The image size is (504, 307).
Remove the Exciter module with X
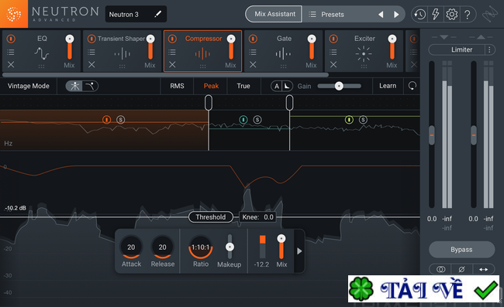pyautogui.click(x=333, y=65)
